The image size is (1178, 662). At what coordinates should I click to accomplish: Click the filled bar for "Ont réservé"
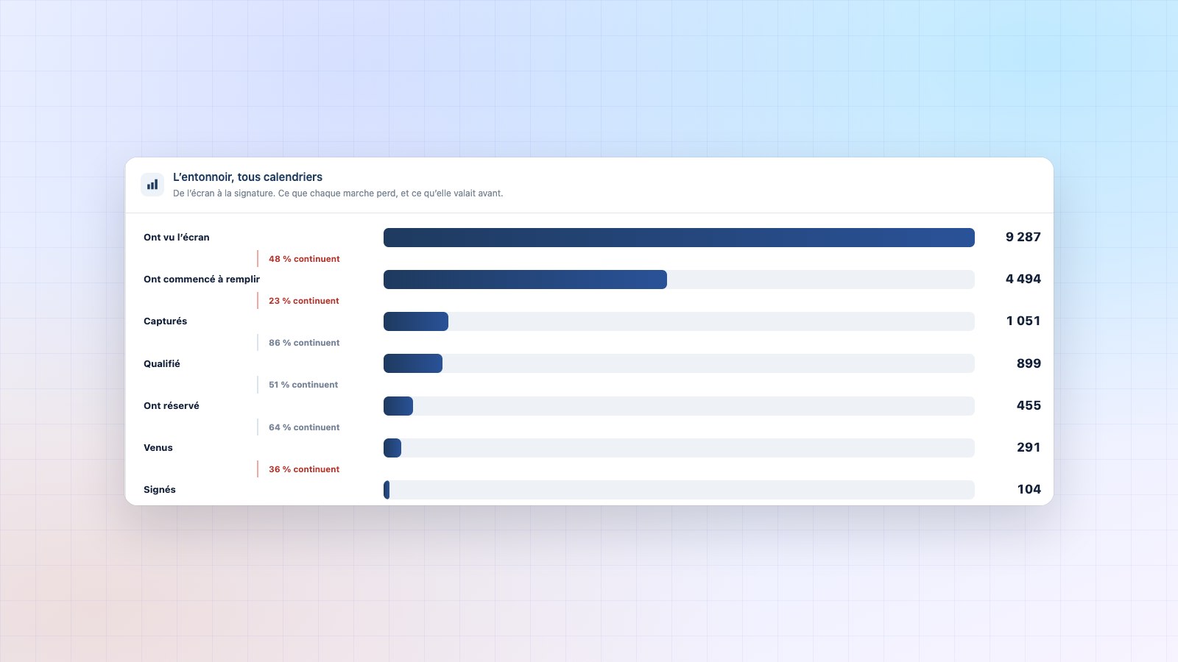point(398,406)
